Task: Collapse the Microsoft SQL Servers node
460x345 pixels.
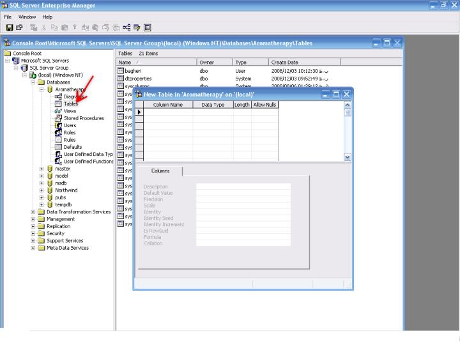Action: [x=8, y=61]
